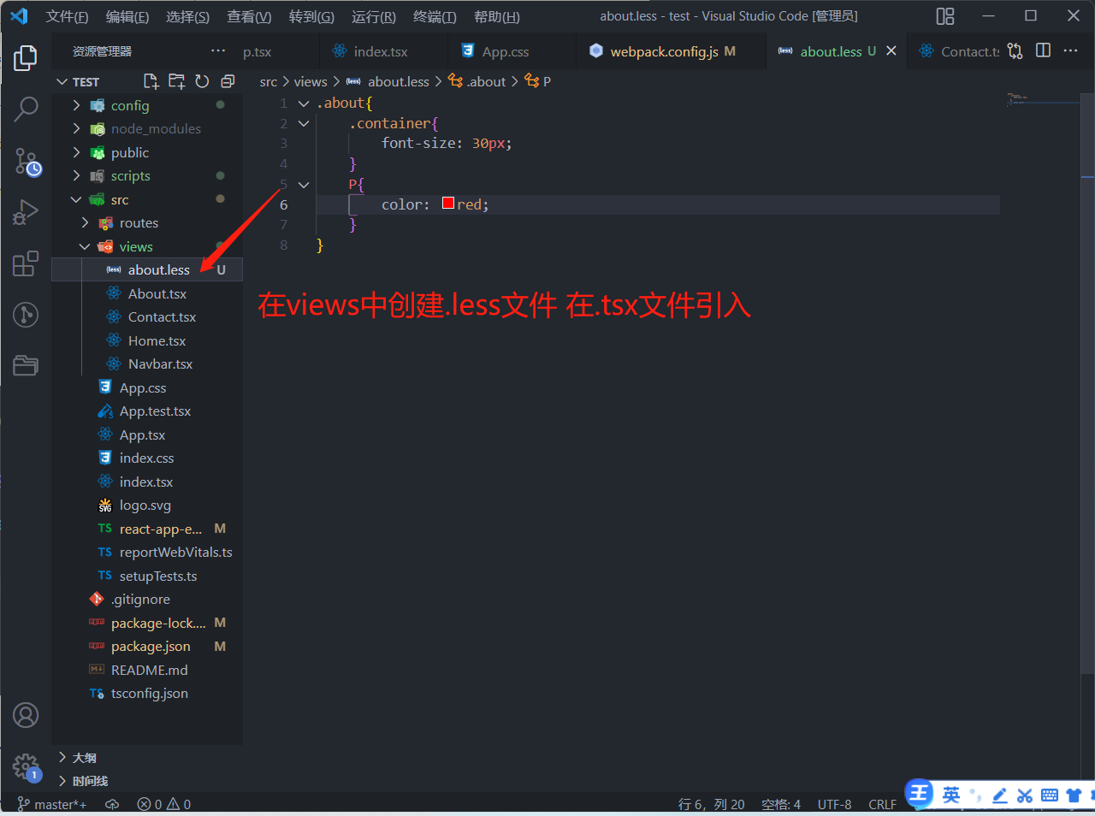Image resolution: width=1095 pixels, height=816 pixels.
Task: Click UTF-8 encoding in status bar
Action: coord(834,804)
